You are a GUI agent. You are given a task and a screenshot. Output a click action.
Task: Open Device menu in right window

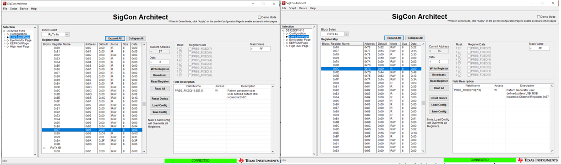click(x=303, y=8)
